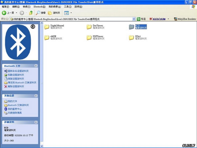Click the 移至 Go button
The width and height of the screenshot is (197, 148).
click(x=141, y=19)
